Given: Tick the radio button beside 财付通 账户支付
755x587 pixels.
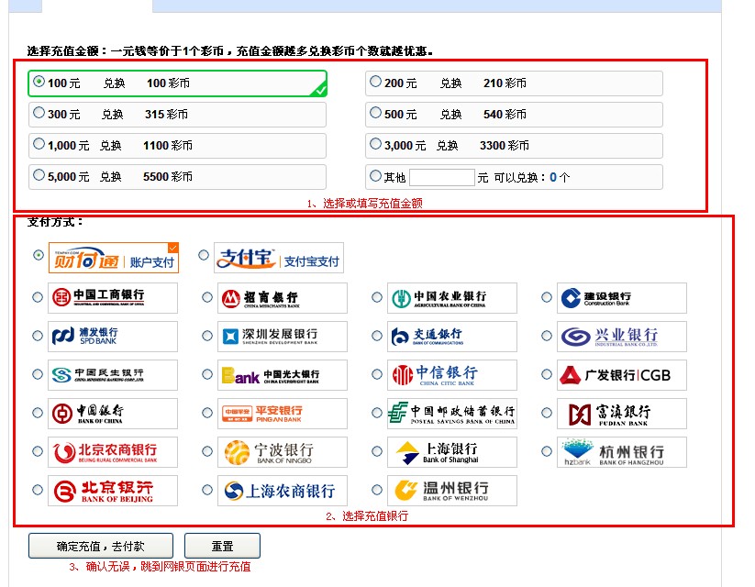Looking at the screenshot, I should [x=39, y=255].
